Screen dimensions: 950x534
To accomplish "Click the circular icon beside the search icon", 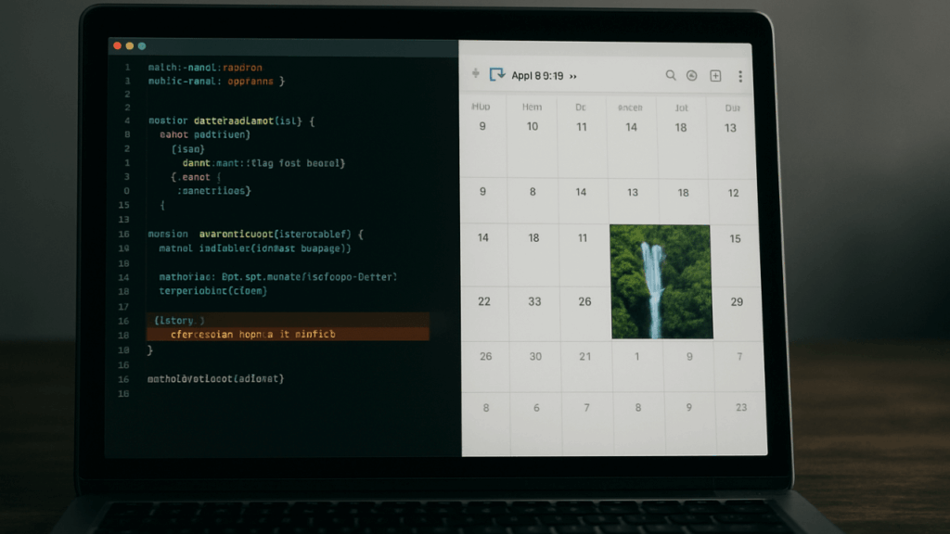I will (691, 76).
